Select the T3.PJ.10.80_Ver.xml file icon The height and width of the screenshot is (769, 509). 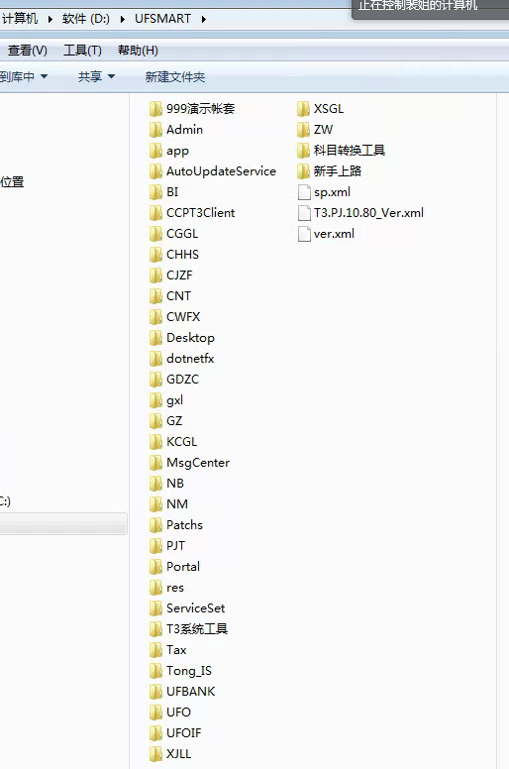(x=304, y=213)
